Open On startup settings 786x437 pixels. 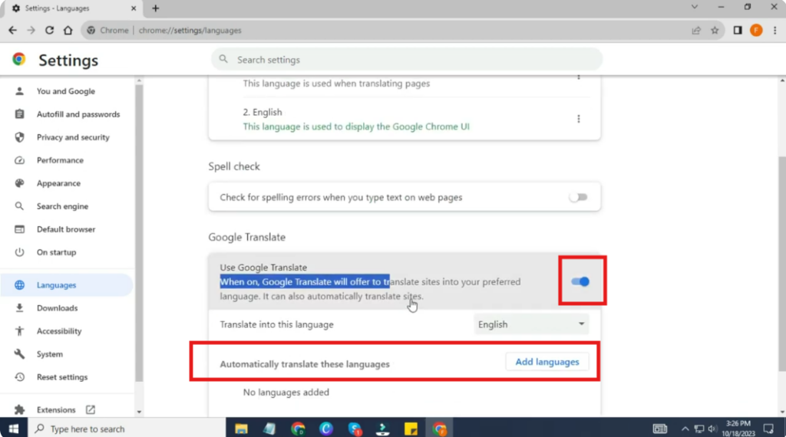click(56, 252)
